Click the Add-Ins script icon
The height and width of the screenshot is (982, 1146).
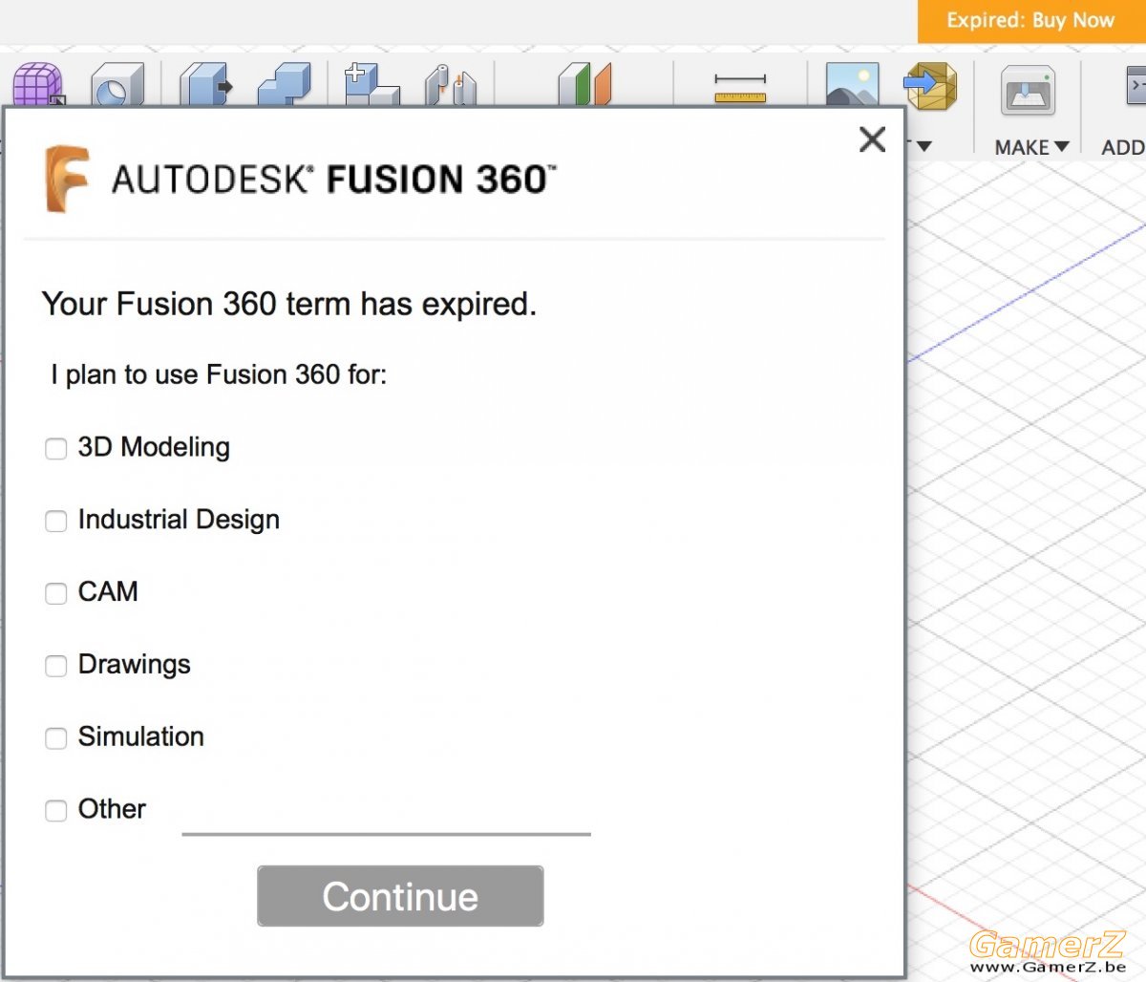pos(1135,86)
